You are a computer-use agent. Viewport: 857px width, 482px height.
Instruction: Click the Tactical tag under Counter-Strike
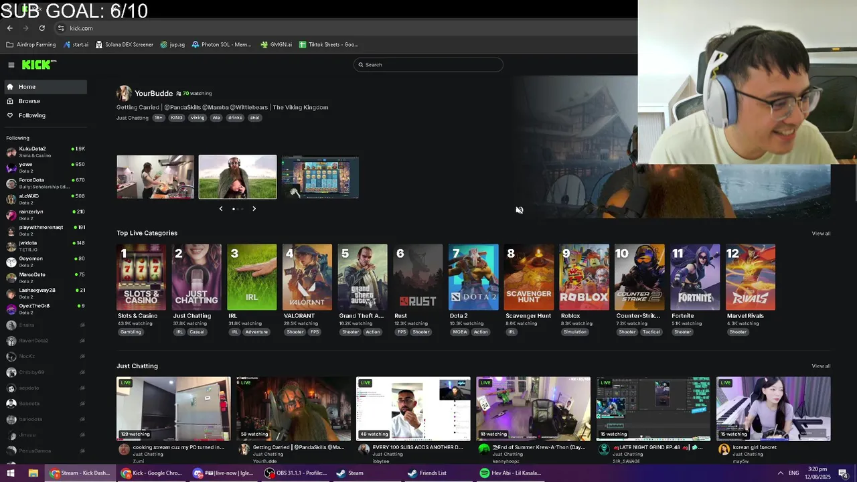coord(651,332)
